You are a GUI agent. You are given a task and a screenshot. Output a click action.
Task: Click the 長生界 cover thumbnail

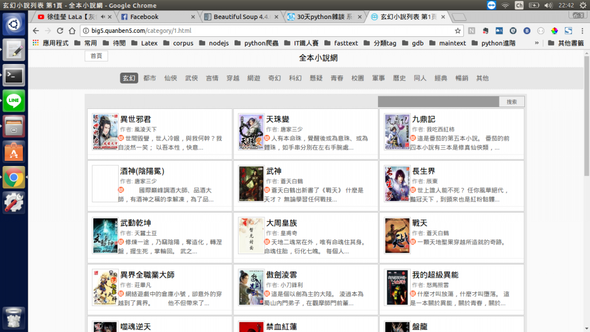pyautogui.click(x=397, y=184)
